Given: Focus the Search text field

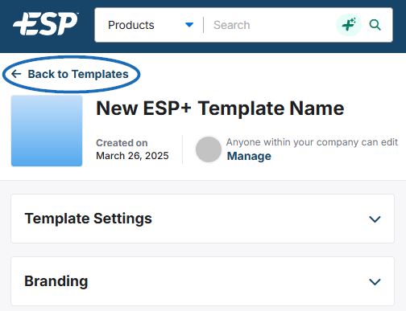Looking at the screenshot, I should (x=271, y=25).
